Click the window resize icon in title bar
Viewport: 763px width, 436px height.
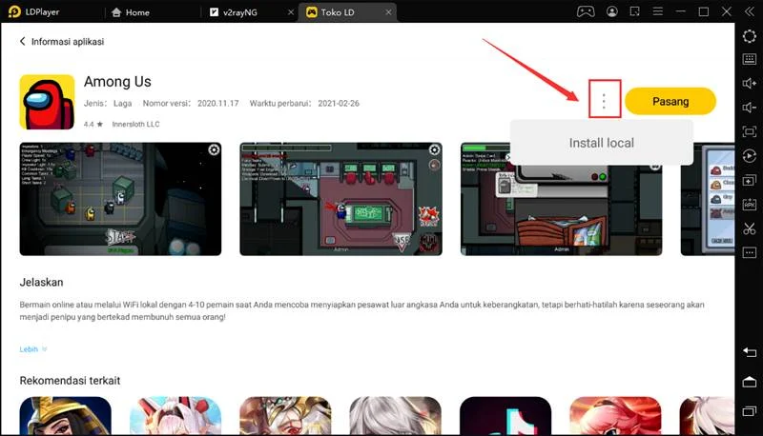pos(634,11)
